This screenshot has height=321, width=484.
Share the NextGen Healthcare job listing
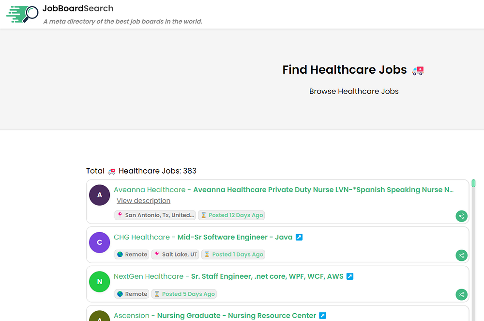click(x=461, y=294)
